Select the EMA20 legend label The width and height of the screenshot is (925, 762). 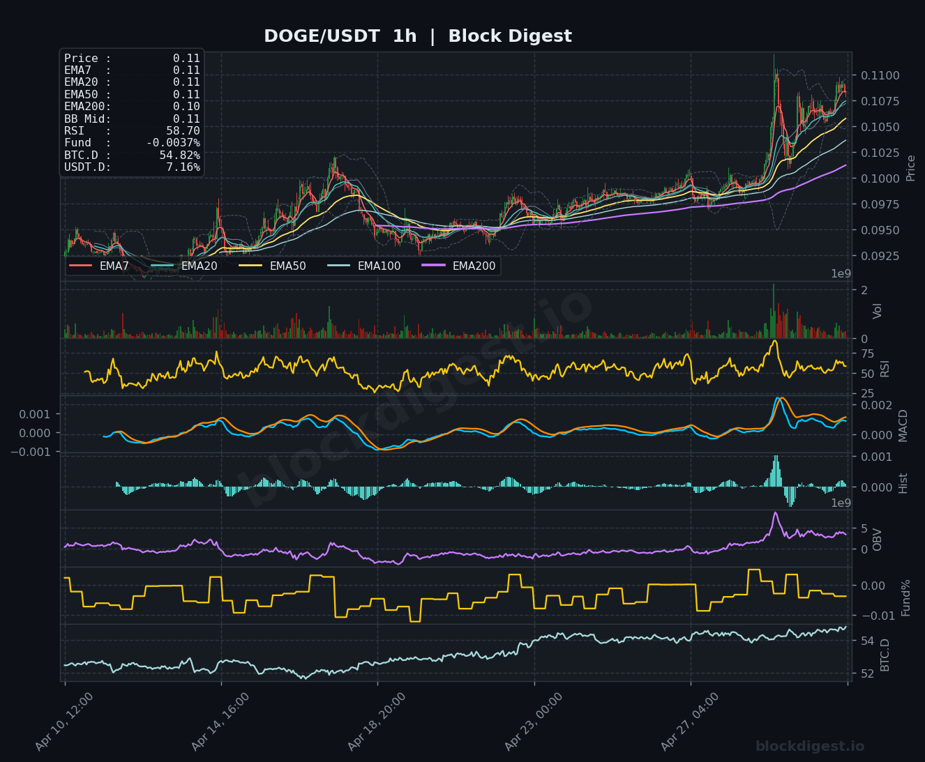coord(200,266)
